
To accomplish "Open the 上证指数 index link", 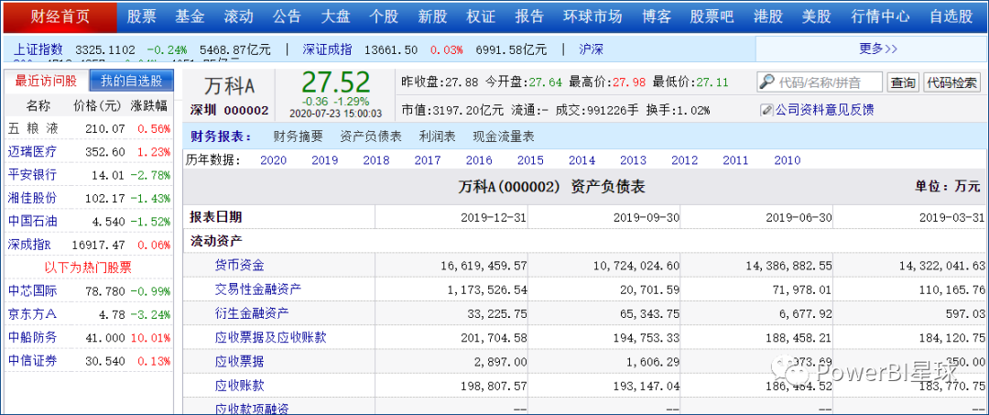I will 40,49.
